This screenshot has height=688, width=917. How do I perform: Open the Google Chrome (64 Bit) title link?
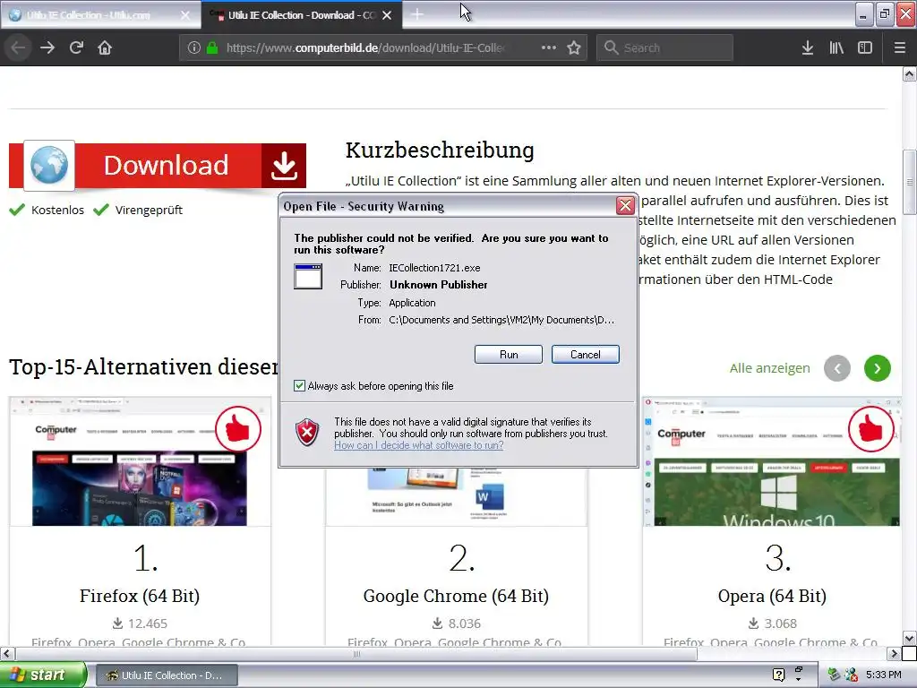point(456,596)
